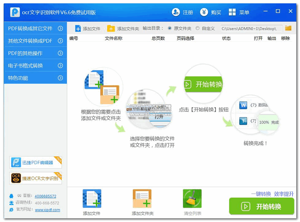This screenshot has height=222, width=300.
Task: Click the 清空列表 broom icon
Action: 192,198
